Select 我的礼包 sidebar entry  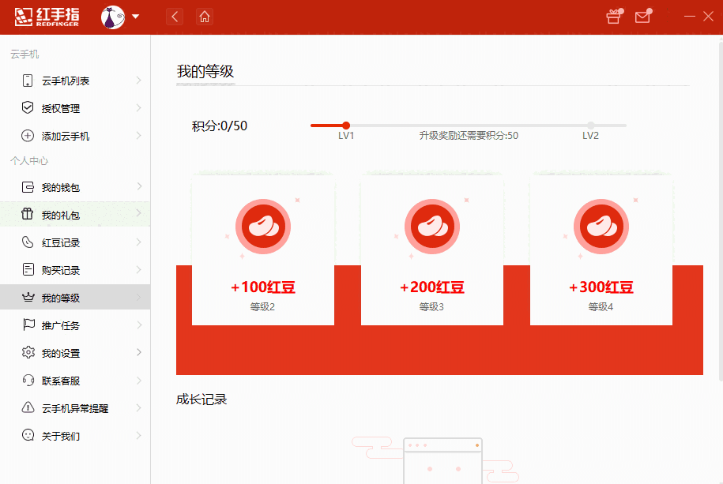click(75, 214)
